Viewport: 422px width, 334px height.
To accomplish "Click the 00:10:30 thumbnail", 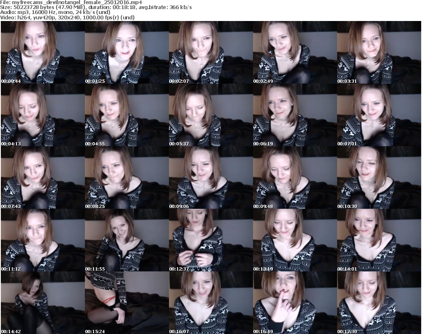I will (x=379, y=178).
